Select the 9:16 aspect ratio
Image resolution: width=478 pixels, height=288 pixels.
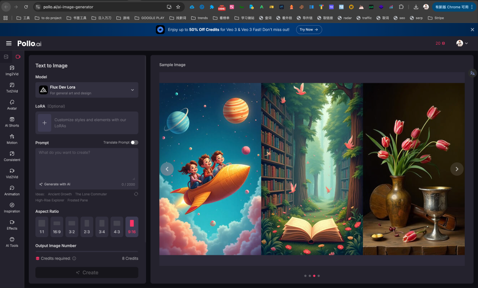click(132, 227)
